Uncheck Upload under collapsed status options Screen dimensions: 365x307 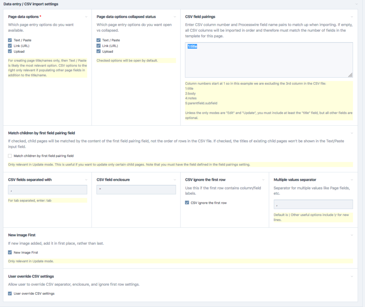point(98,52)
